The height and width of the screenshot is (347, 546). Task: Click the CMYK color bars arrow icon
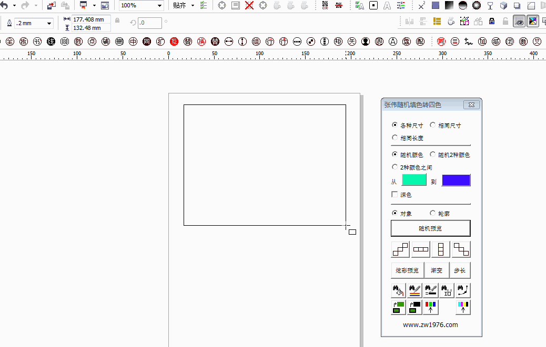(x=463, y=307)
